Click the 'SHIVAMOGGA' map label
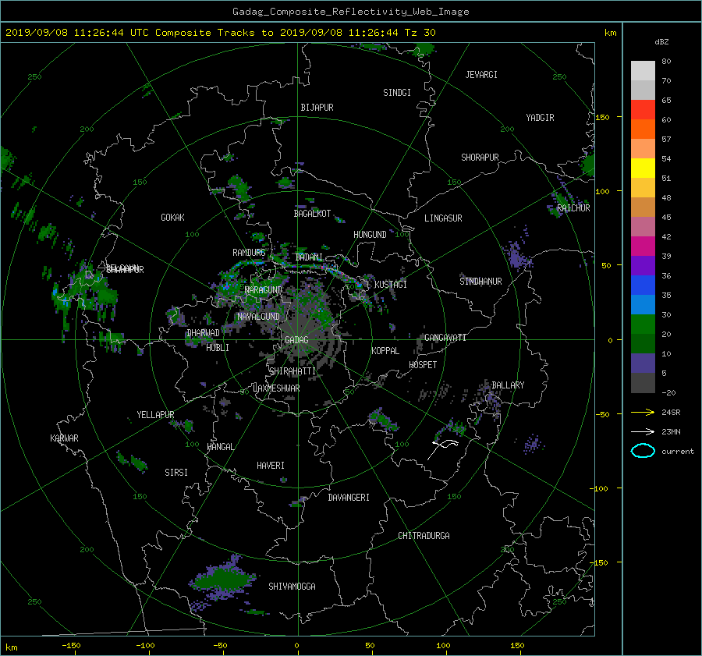The height and width of the screenshot is (656, 702). click(292, 587)
